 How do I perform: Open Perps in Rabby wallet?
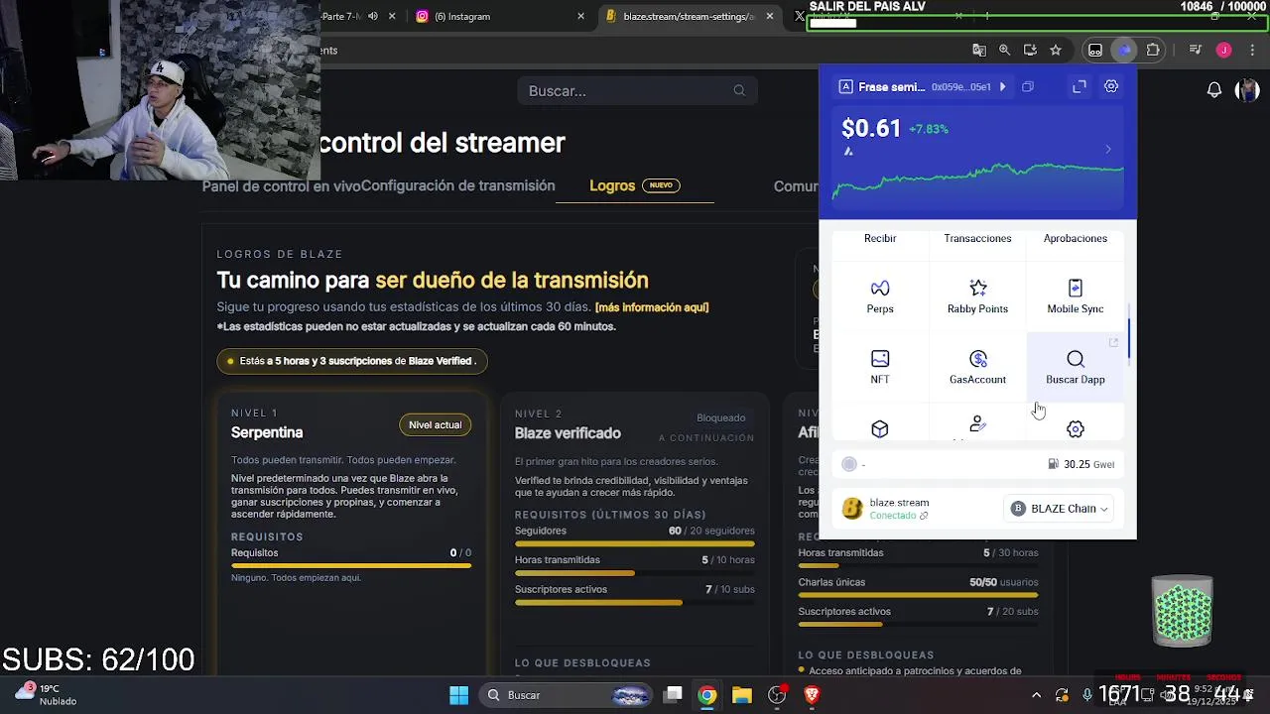pyautogui.click(x=880, y=297)
